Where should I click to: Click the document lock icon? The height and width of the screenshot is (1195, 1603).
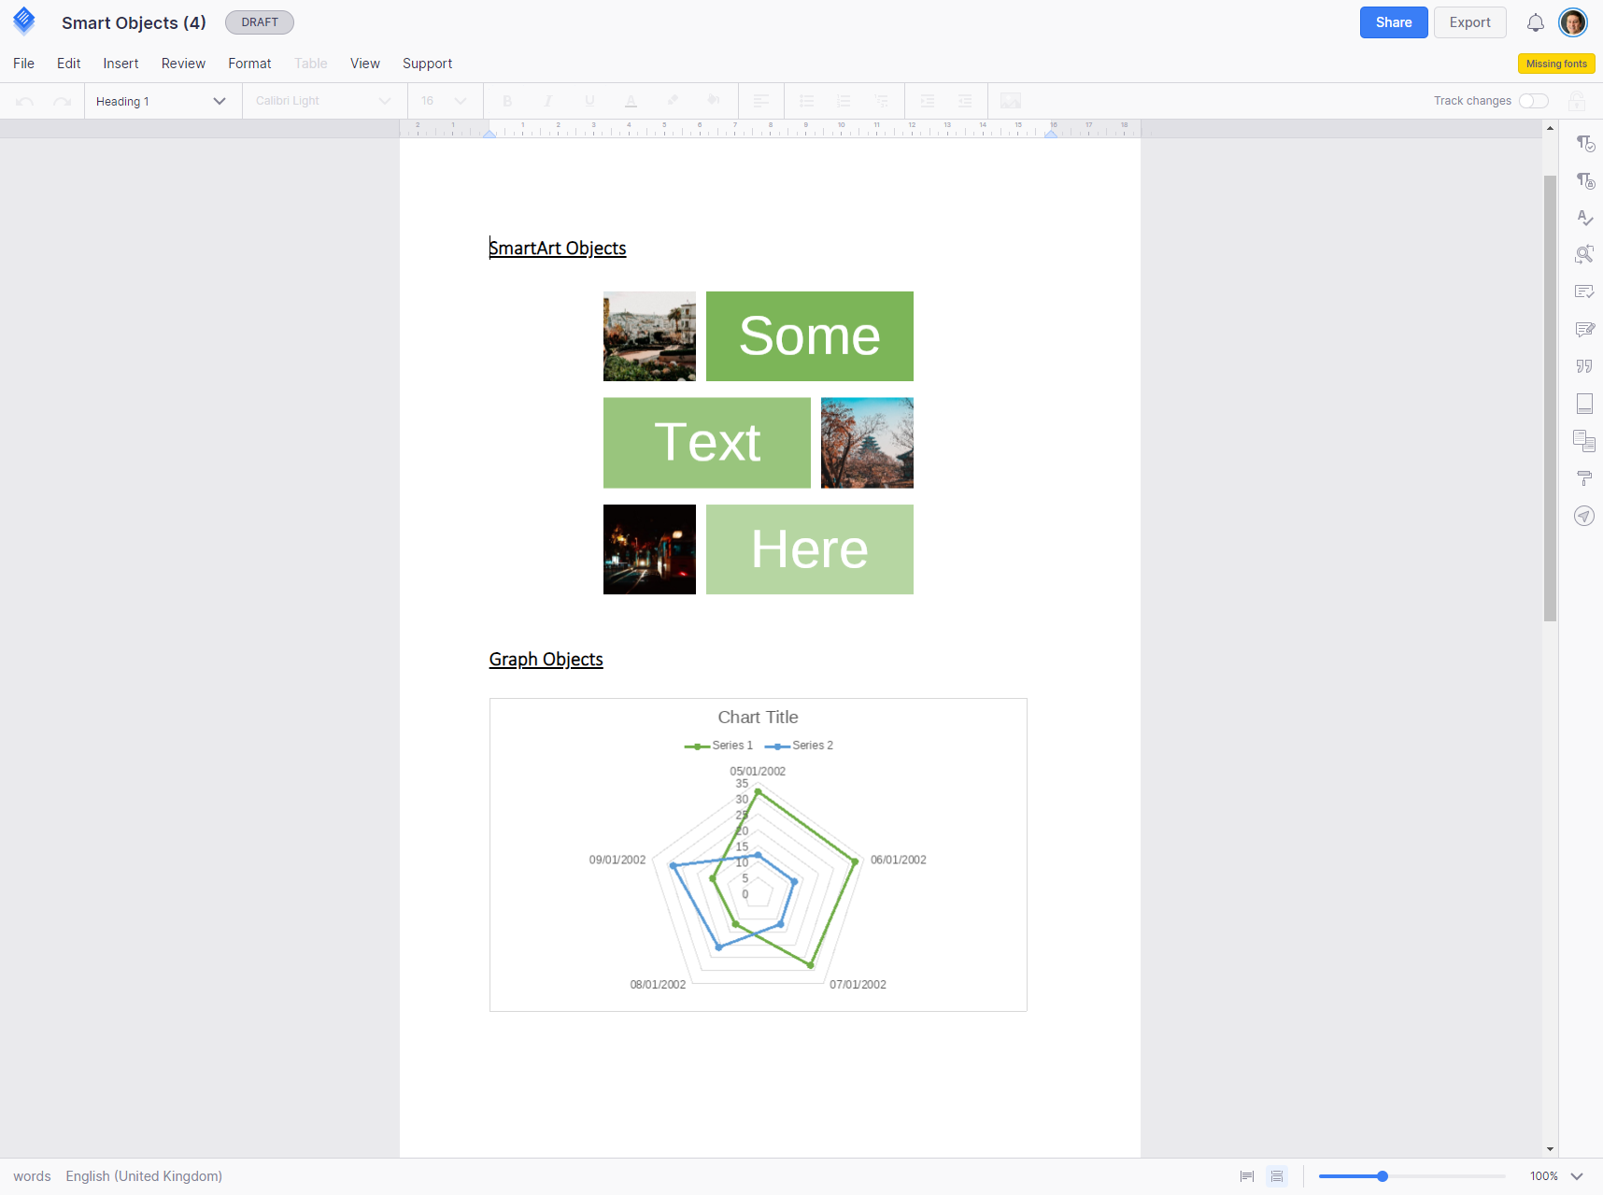point(1577,101)
